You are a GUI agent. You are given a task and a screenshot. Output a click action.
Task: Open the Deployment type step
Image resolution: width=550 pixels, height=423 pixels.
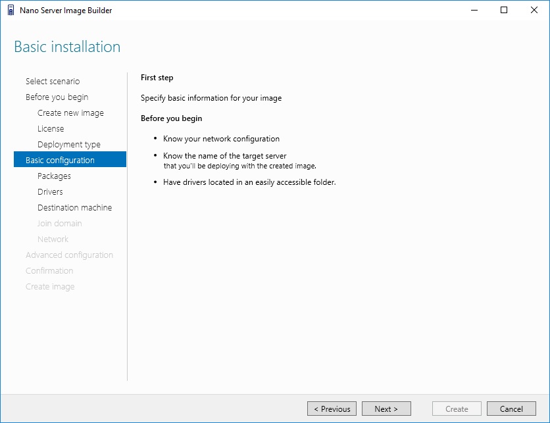68,145
